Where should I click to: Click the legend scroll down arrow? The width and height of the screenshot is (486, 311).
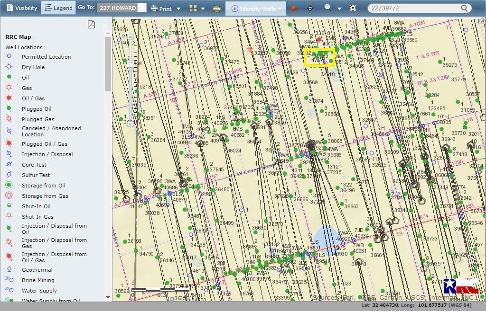click(108, 297)
